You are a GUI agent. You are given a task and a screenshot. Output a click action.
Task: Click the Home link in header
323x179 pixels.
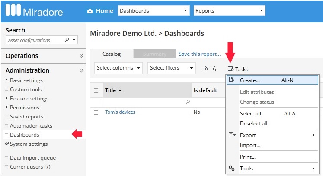point(105,11)
